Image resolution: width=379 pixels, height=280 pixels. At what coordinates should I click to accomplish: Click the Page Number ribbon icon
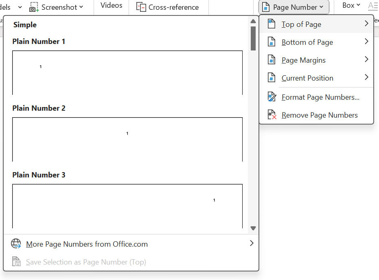[266, 7]
